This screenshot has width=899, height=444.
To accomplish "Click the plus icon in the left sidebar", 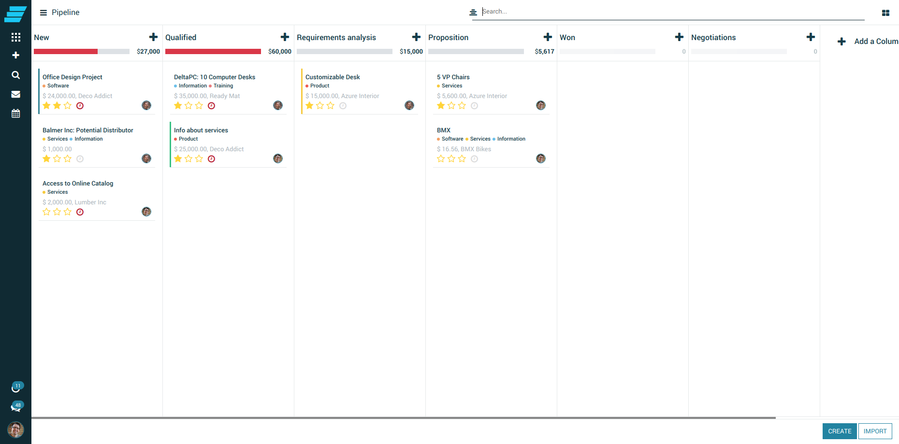I will (15, 55).
